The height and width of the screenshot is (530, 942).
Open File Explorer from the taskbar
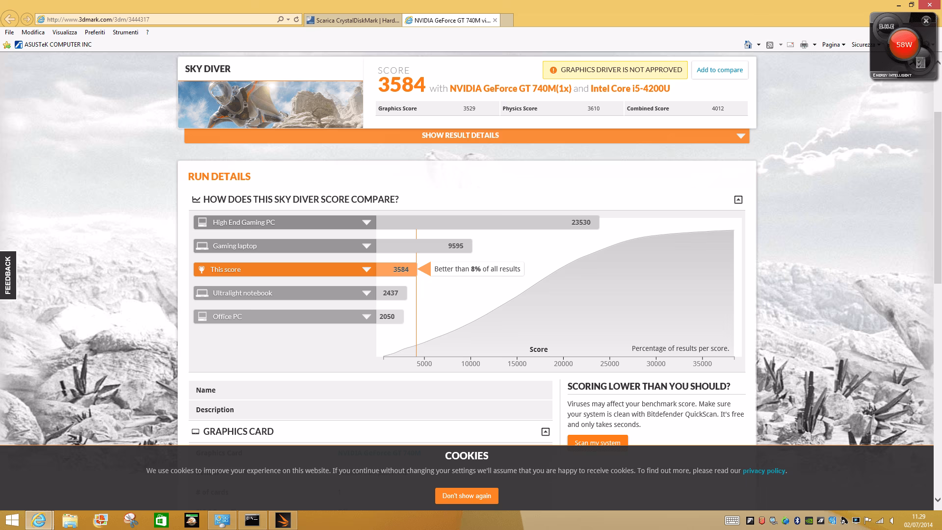click(x=70, y=520)
